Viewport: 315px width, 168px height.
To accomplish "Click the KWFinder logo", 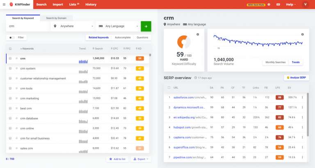I will coord(20,4).
